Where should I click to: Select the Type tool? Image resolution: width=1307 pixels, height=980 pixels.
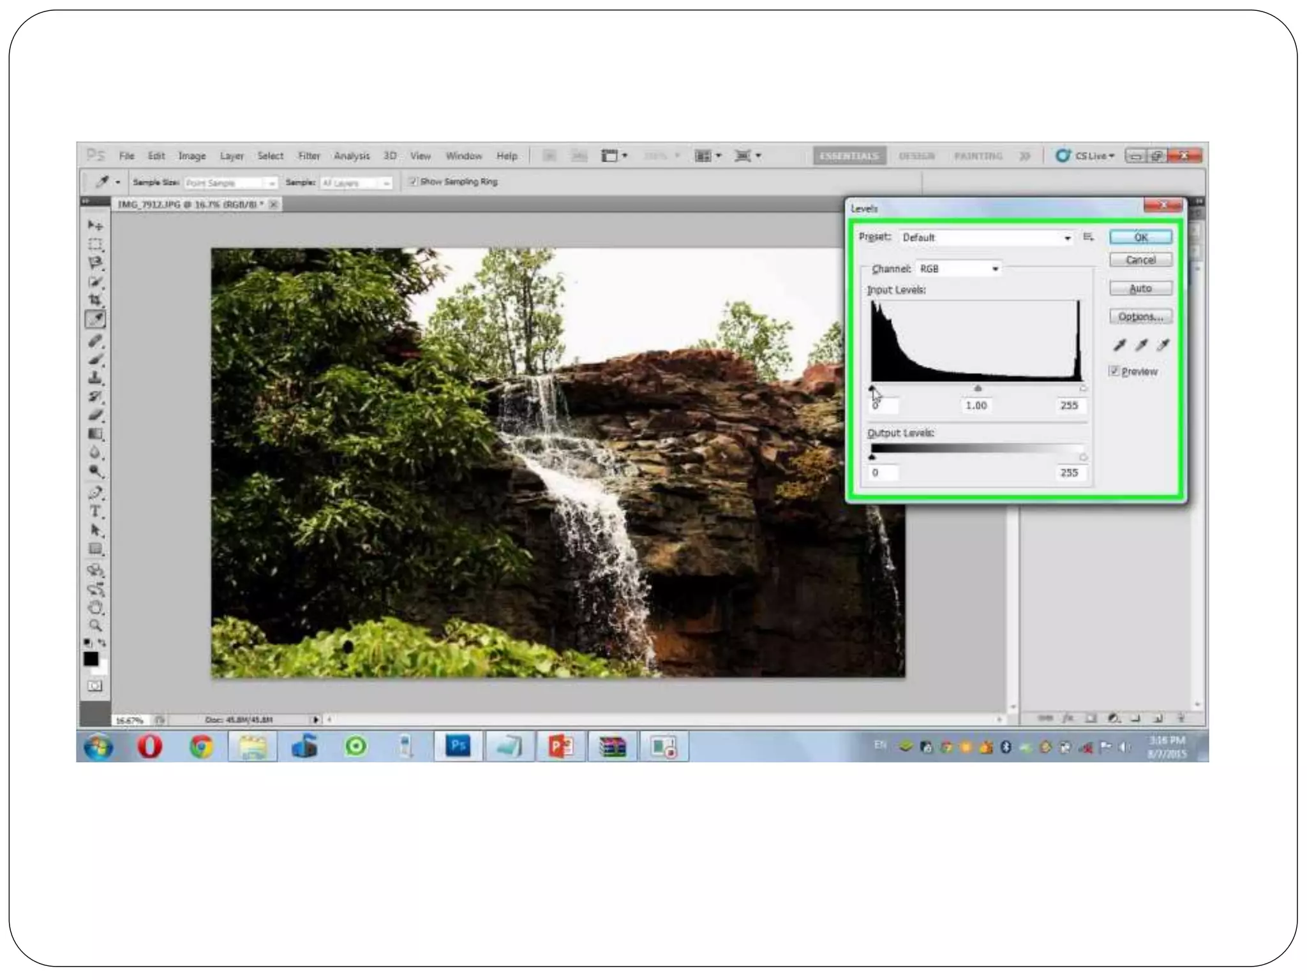pos(95,511)
